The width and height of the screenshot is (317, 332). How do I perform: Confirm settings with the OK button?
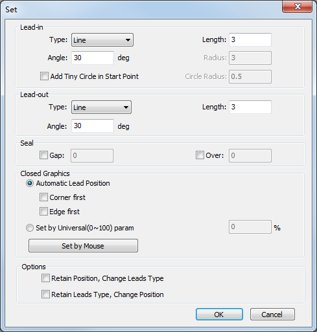(x=219, y=315)
